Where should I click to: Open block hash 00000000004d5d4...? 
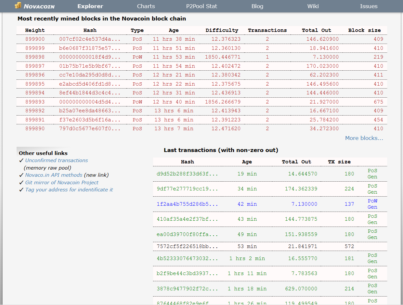(x=90, y=102)
